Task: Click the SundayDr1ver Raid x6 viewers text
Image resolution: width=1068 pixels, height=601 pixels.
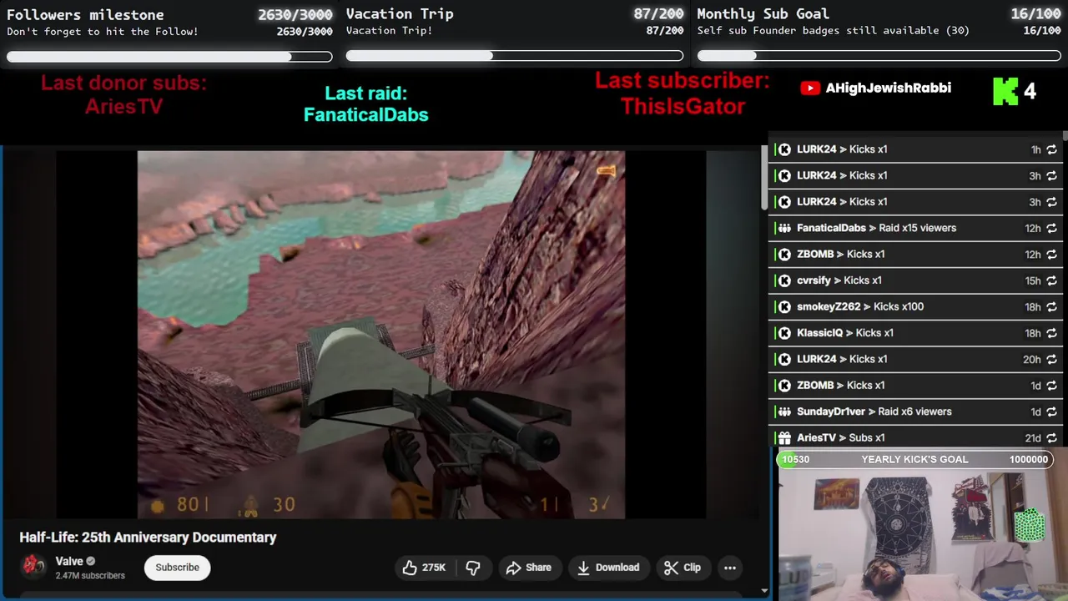Action: [x=874, y=412]
